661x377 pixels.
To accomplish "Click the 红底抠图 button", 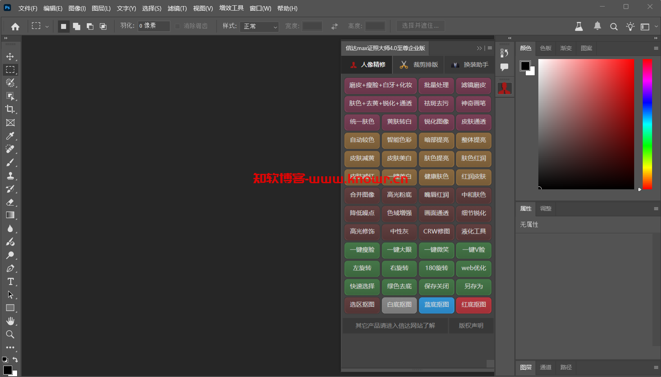I will 474,305.
